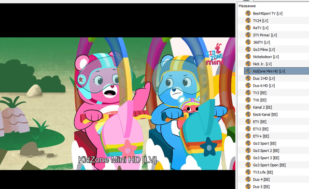Open Duo 3 HD [LV] channel
The height and width of the screenshot is (189, 309).
[x=264, y=78]
